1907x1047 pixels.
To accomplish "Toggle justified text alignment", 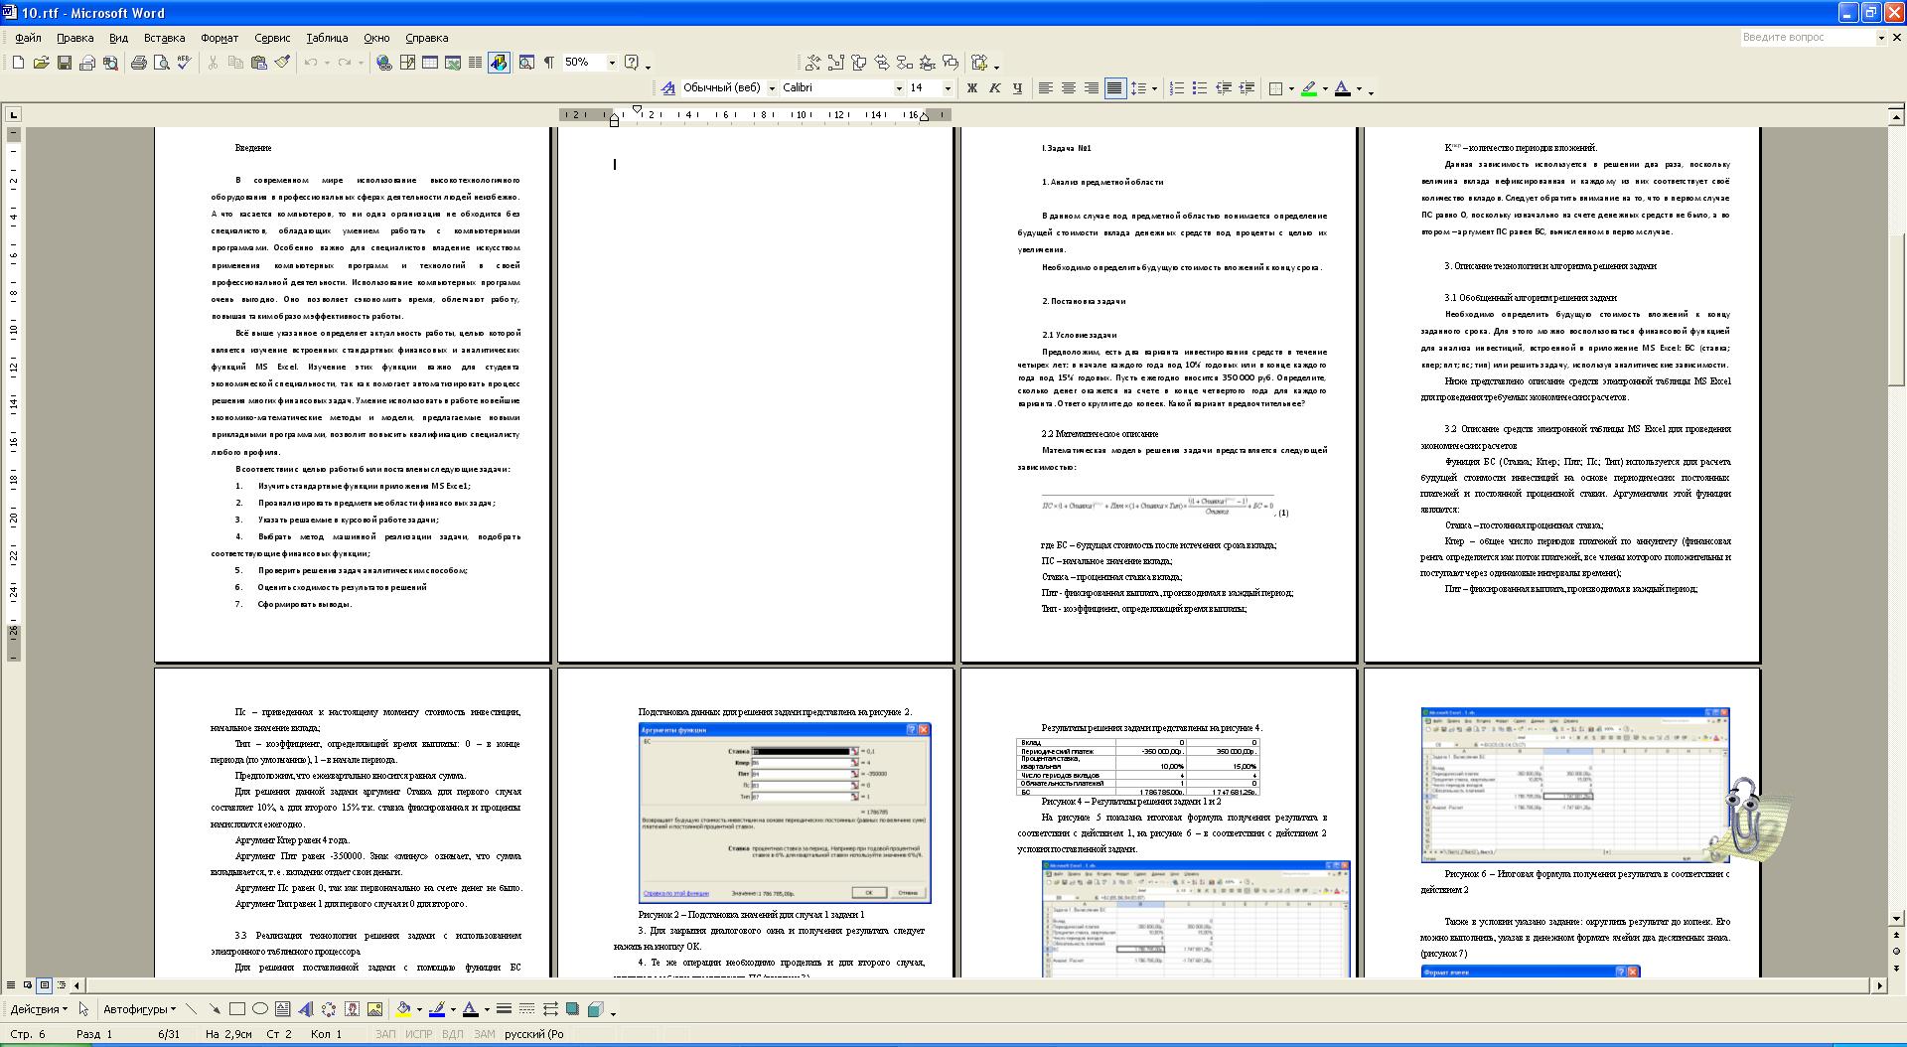I will point(1114,88).
